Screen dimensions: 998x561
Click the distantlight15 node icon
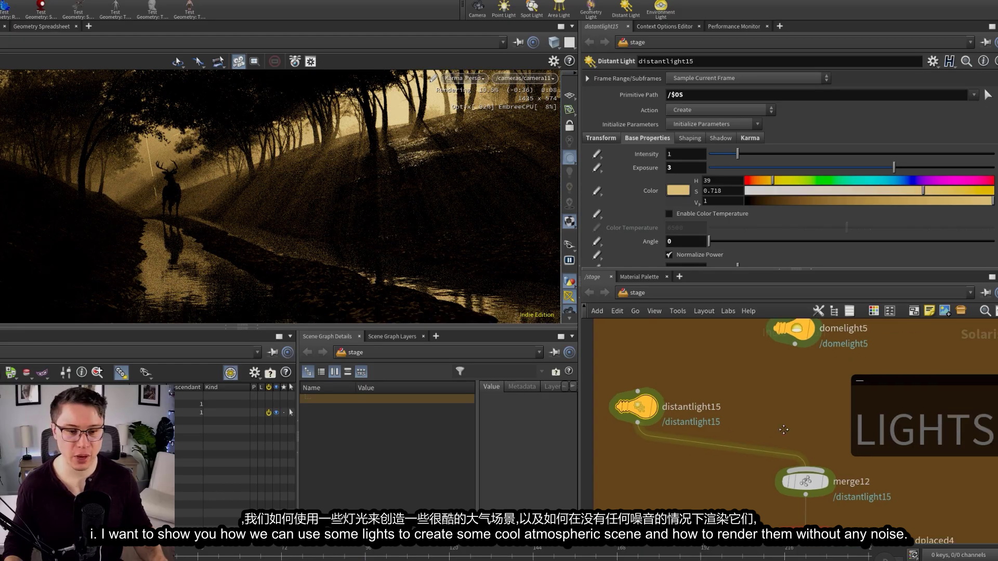click(x=637, y=406)
